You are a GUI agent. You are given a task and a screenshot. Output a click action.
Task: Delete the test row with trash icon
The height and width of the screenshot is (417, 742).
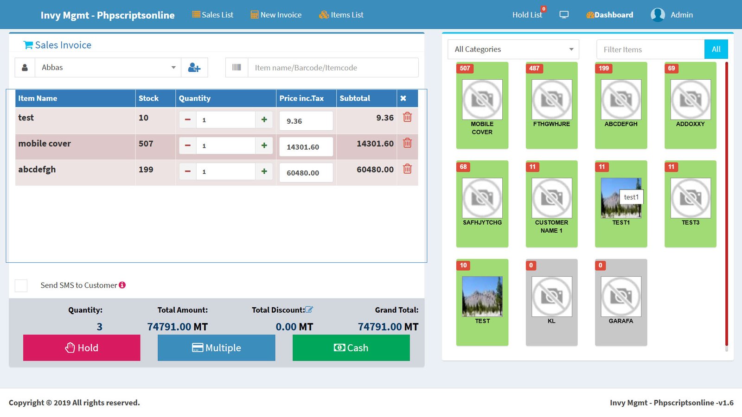(407, 117)
